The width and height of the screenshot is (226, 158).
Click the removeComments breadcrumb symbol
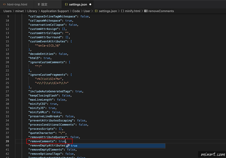[x=161, y=11]
